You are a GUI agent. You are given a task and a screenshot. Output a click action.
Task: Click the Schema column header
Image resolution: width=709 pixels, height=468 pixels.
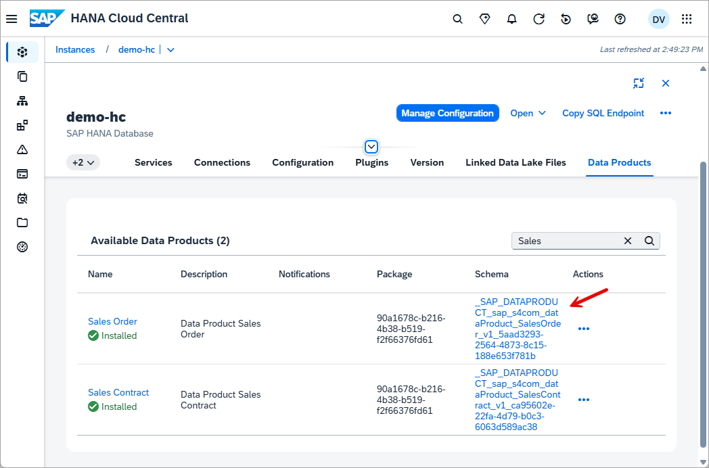[492, 274]
